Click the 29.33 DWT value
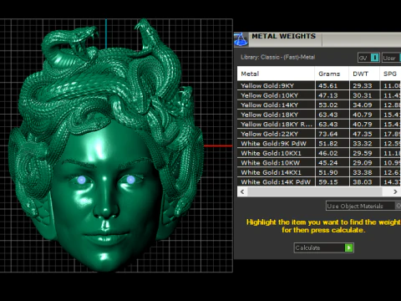 pyautogui.click(x=363, y=86)
